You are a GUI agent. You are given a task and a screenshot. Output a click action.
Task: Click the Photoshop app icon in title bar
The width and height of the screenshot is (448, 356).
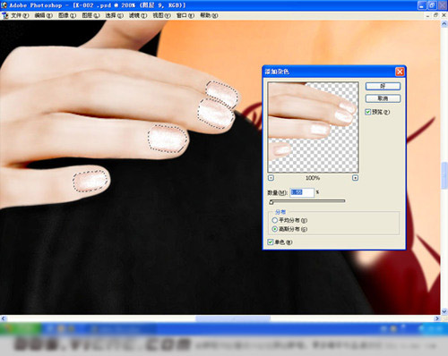pyautogui.click(x=4, y=5)
